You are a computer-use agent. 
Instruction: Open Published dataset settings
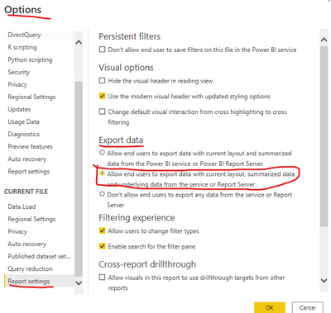[39, 256]
